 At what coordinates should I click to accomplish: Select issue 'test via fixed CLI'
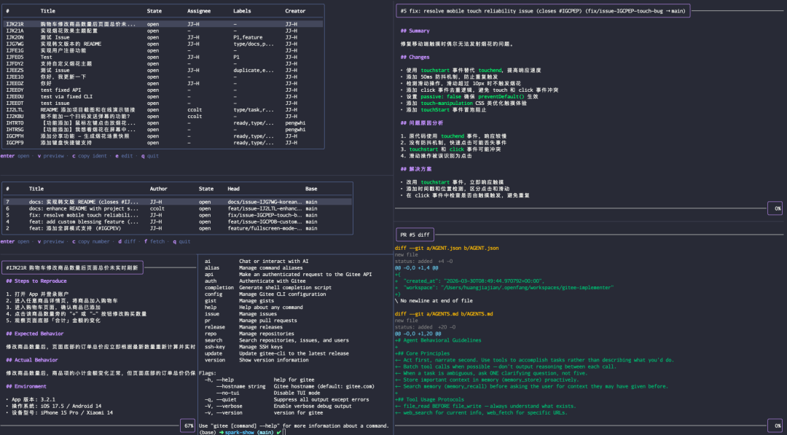163,96
